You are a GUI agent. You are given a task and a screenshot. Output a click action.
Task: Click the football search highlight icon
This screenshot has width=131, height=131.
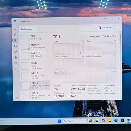90,121
